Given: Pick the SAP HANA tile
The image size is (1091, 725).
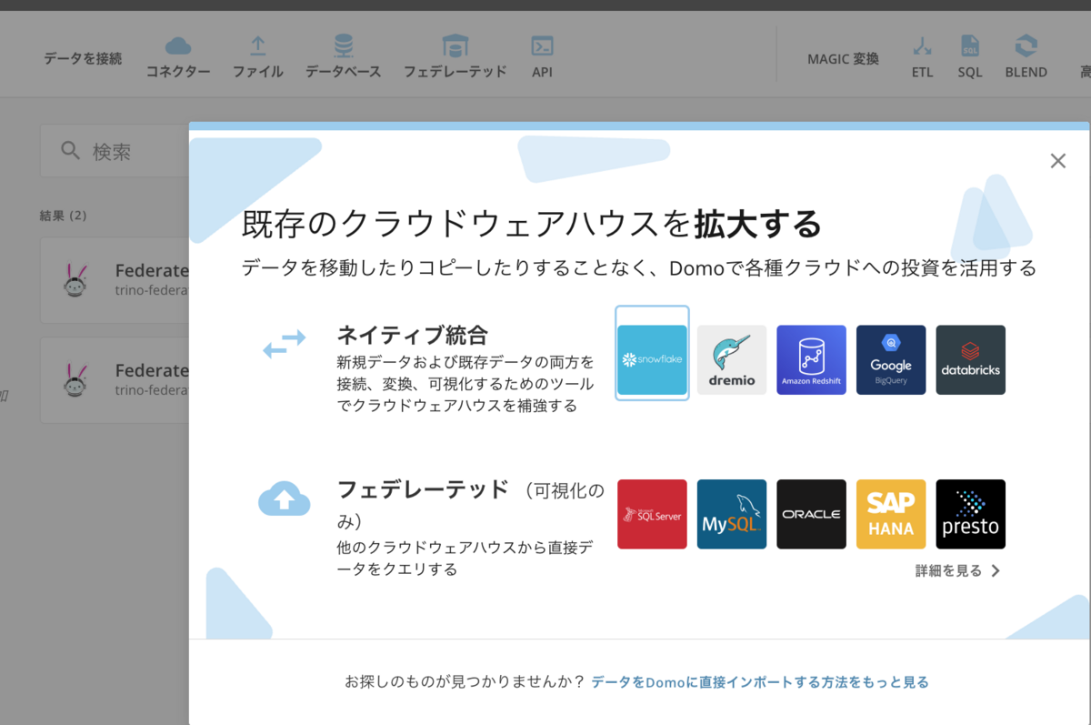Looking at the screenshot, I should point(891,514).
